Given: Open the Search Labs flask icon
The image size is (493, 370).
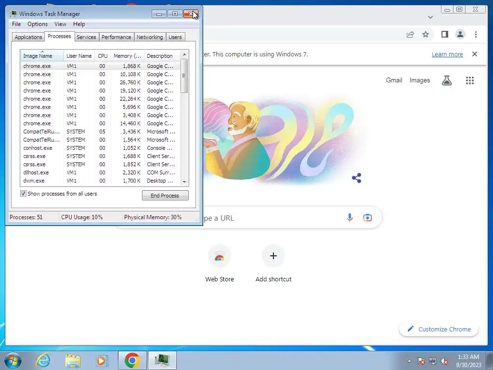Looking at the screenshot, I should tap(446, 80).
